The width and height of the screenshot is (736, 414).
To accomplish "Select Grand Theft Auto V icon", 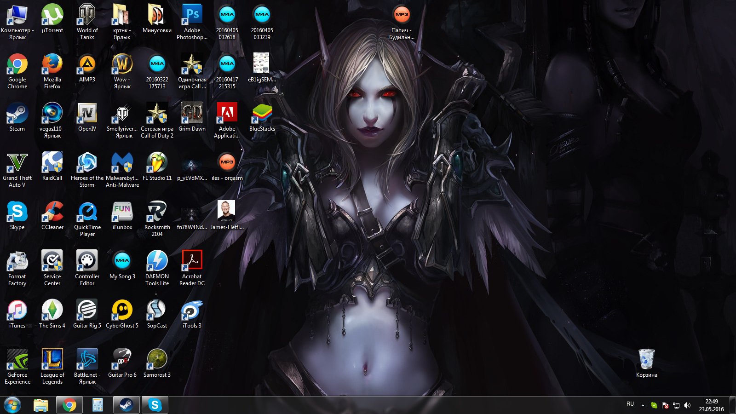I will click(17, 162).
